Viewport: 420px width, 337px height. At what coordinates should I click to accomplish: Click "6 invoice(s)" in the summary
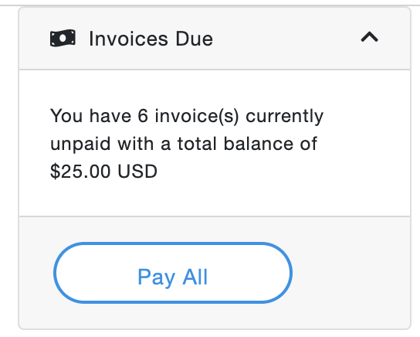pyautogui.click(x=188, y=116)
